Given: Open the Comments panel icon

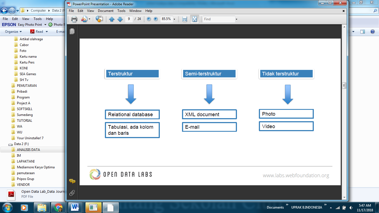Looking at the screenshot, I should click(x=72, y=181).
